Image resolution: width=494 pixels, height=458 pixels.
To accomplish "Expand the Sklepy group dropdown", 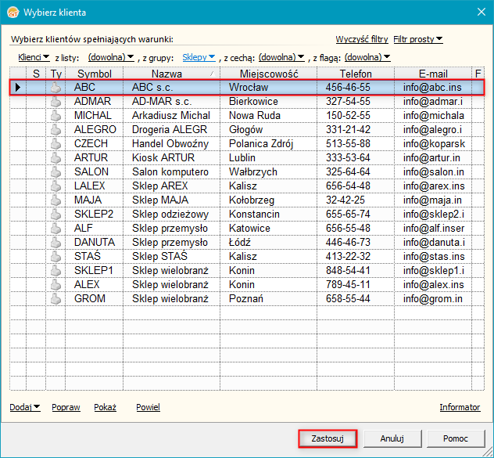I will point(199,57).
